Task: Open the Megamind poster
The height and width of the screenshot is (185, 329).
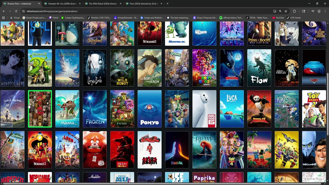Action: [x=314, y=150]
